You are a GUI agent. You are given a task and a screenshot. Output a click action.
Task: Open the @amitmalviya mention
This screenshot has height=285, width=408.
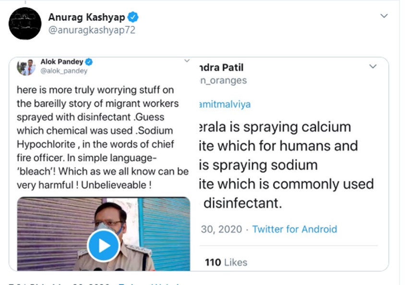pyautogui.click(x=224, y=104)
